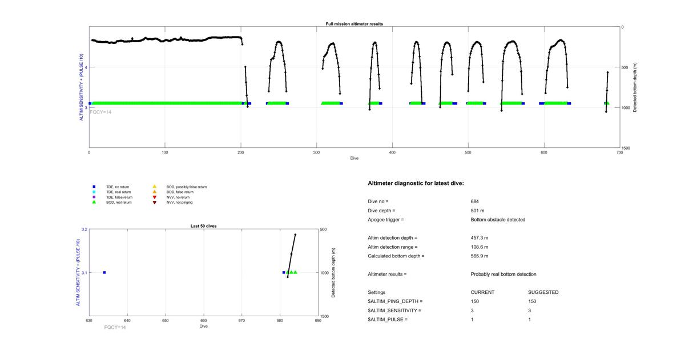
Task: Click the 'TDE, real return' legend label
Action: [x=119, y=192]
